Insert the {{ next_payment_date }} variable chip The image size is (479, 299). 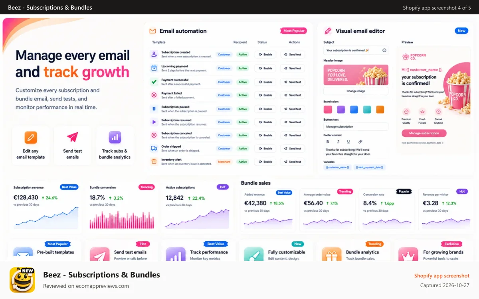370,167
